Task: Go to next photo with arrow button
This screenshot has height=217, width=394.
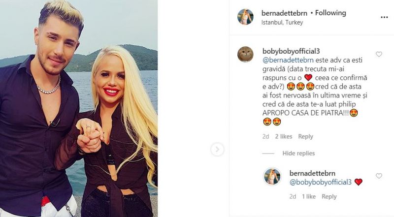Action: click(x=217, y=150)
